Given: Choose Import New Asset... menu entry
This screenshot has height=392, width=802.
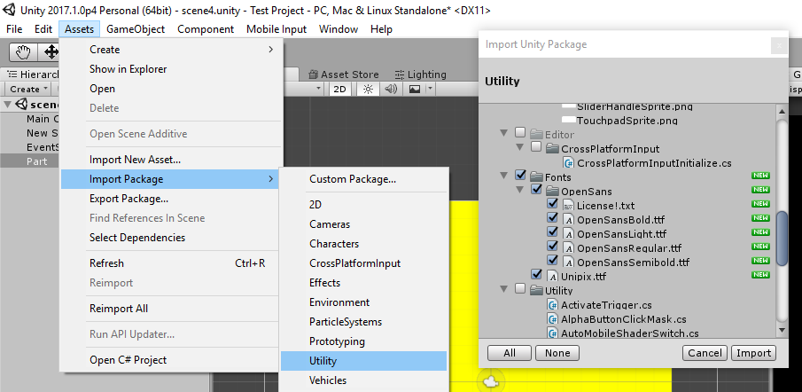Looking at the screenshot, I should (171, 160).
